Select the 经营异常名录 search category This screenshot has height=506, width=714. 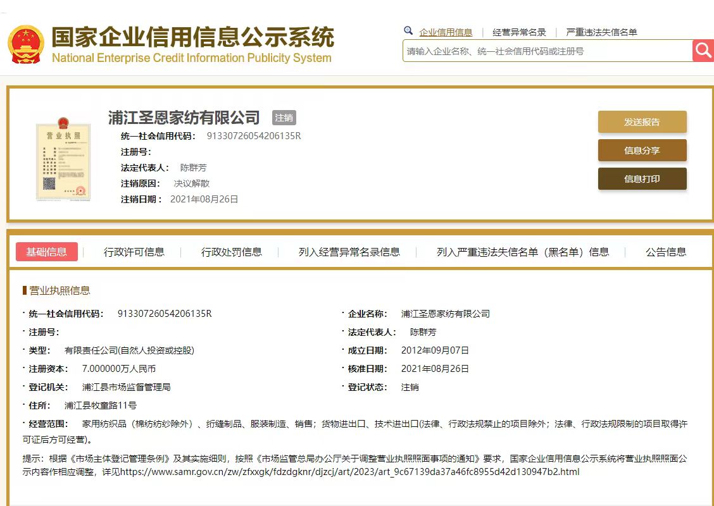pos(519,32)
